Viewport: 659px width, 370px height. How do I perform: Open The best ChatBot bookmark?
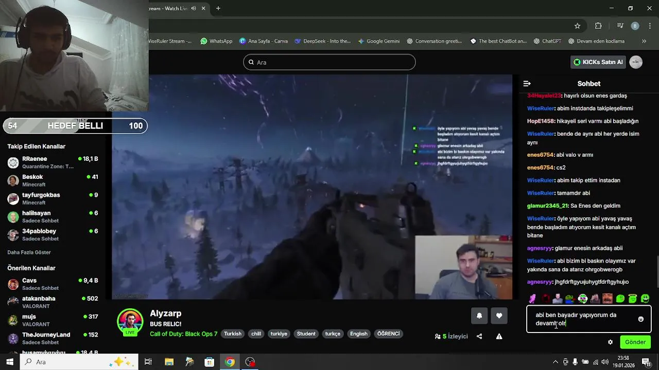click(498, 41)
